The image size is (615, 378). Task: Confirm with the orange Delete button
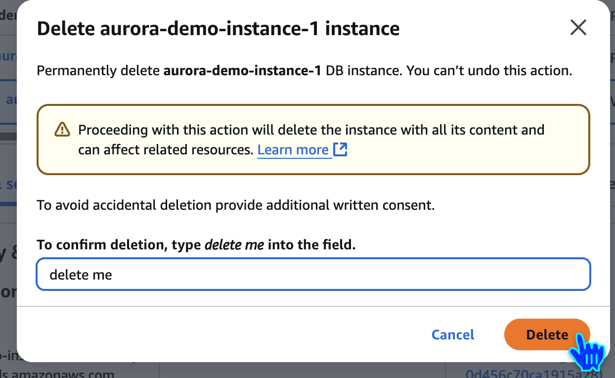(x=547, y=334)
